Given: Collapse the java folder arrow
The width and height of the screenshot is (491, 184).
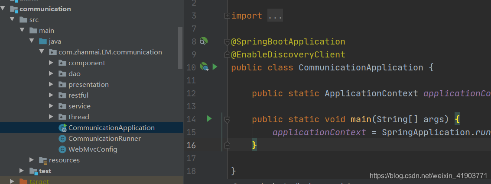Looking at the screenshot, I should pyautogui.click(x=32, y=41).
